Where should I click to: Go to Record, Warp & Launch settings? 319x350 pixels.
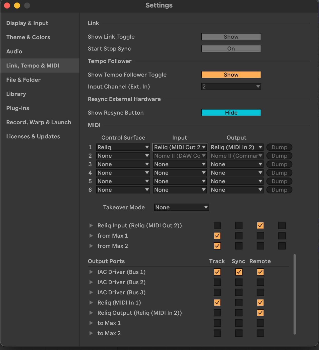pos(39,122)
